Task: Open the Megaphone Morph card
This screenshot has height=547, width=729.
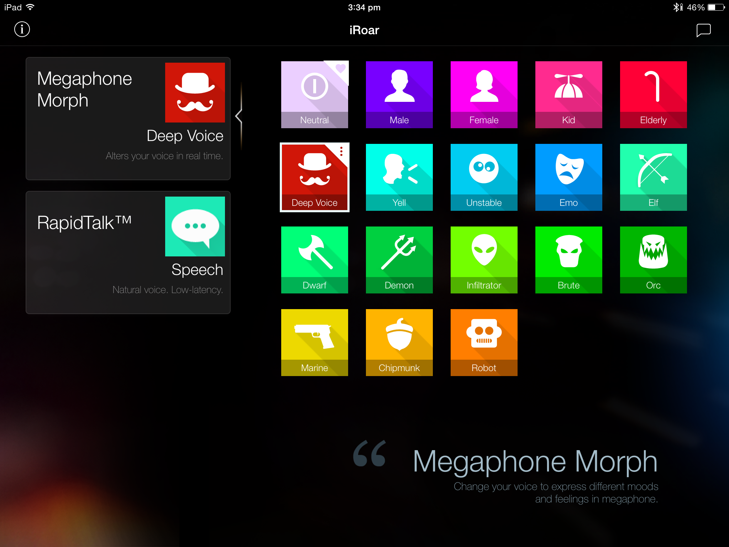Action: click(x=128, y=119)
